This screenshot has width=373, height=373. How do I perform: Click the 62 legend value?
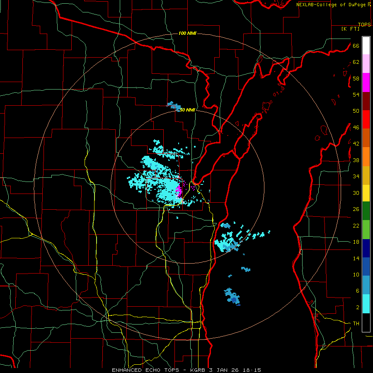(x=356, y=62)
